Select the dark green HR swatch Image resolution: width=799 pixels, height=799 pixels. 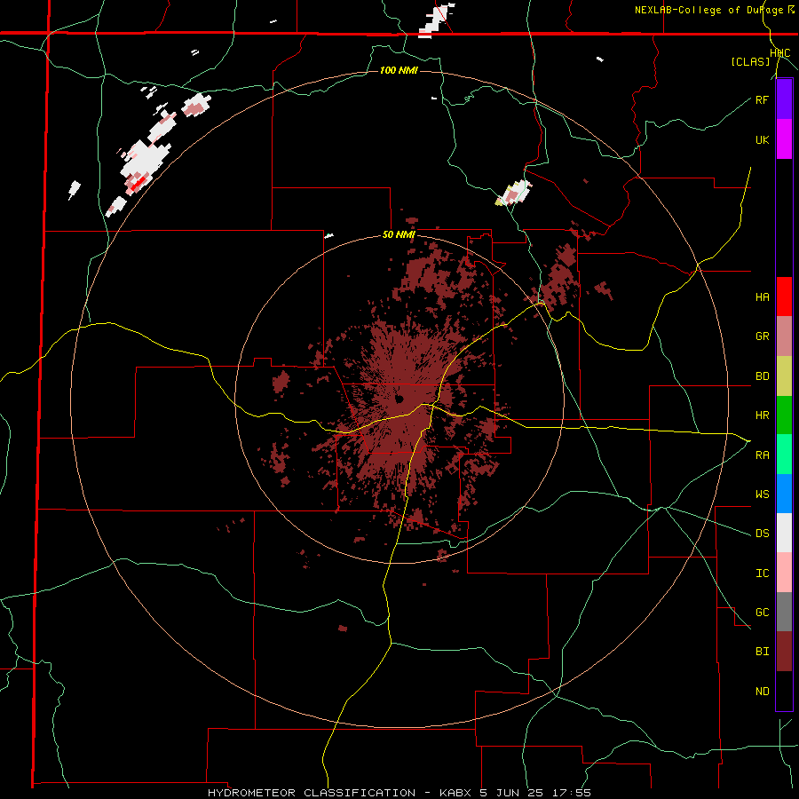point(784,415)
